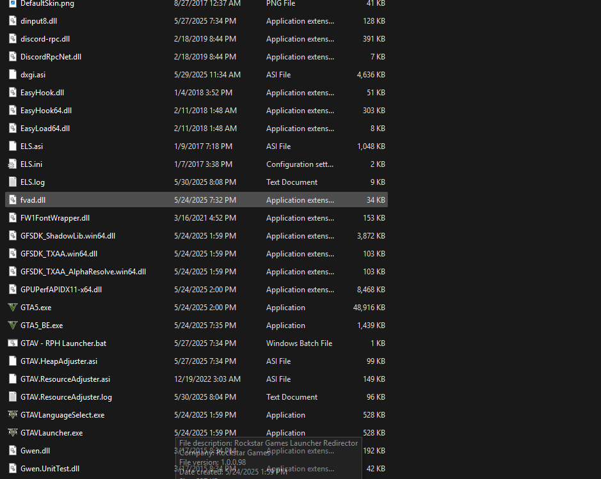Click the FW1FontWrapper.dll file icon
The image size is (601, 479).
point(13,218)
